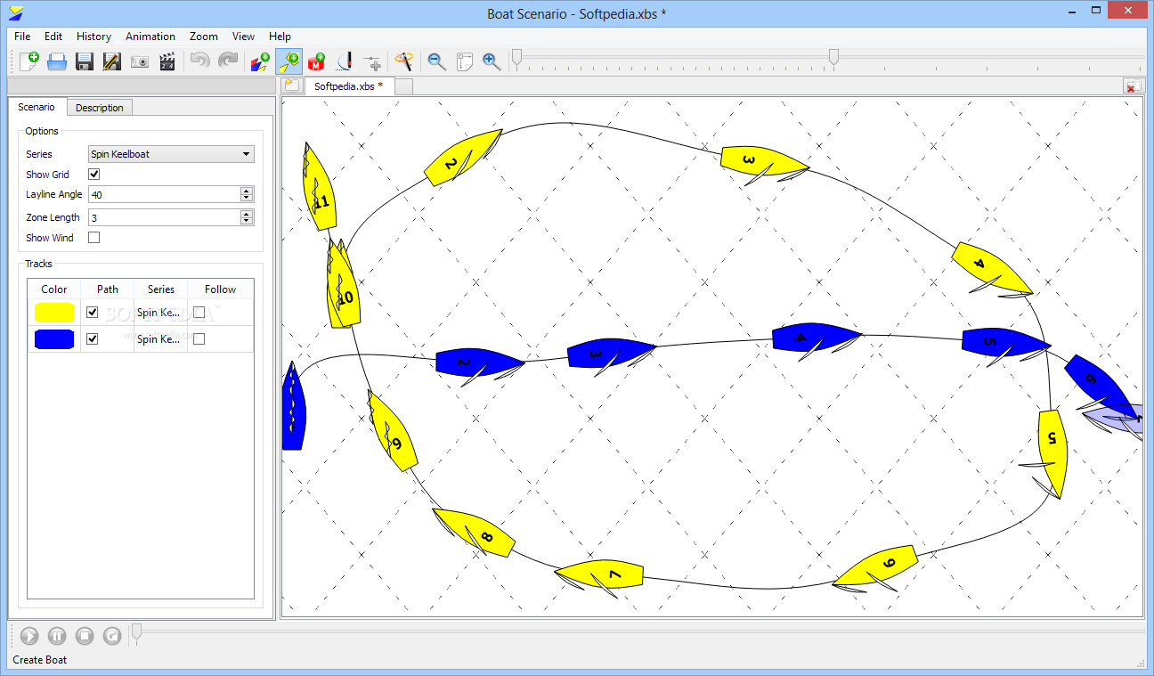This screenshot has width=1154, height=676.
Task: Select yellow boat number 8 on canvas
Action: (x=474, y=533)
